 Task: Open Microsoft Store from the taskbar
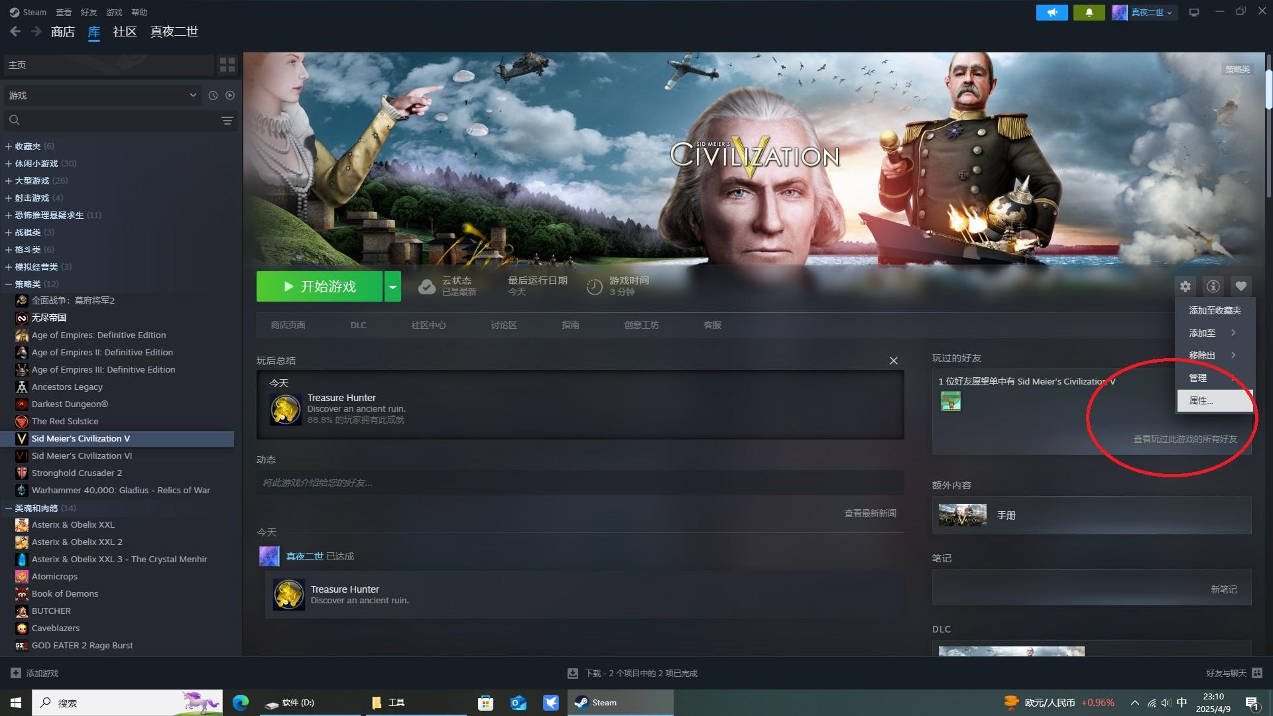[486, 703]
